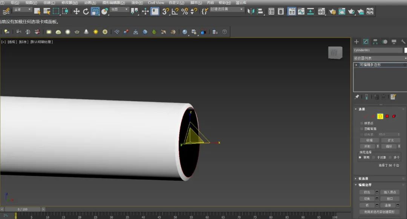The height and width of the screenshot is (219, 407).
Task: Open Material Editor icon
Action: pos(321,11)
